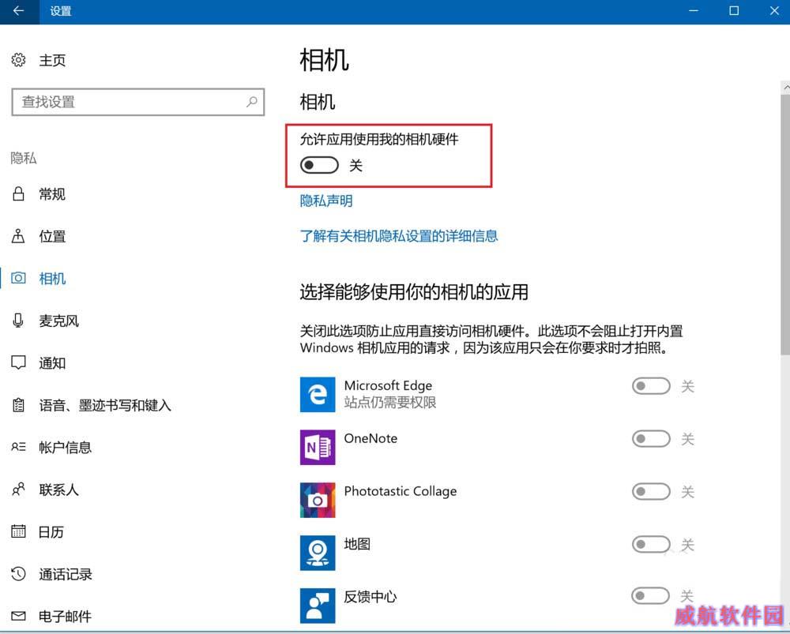The image size is (790, 634).
Task: Click the 查找设置 search field
Action: [x=138, y=102]
